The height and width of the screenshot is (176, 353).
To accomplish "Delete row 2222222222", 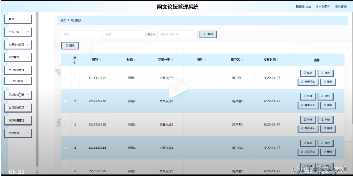I will [x=328, y=105].
